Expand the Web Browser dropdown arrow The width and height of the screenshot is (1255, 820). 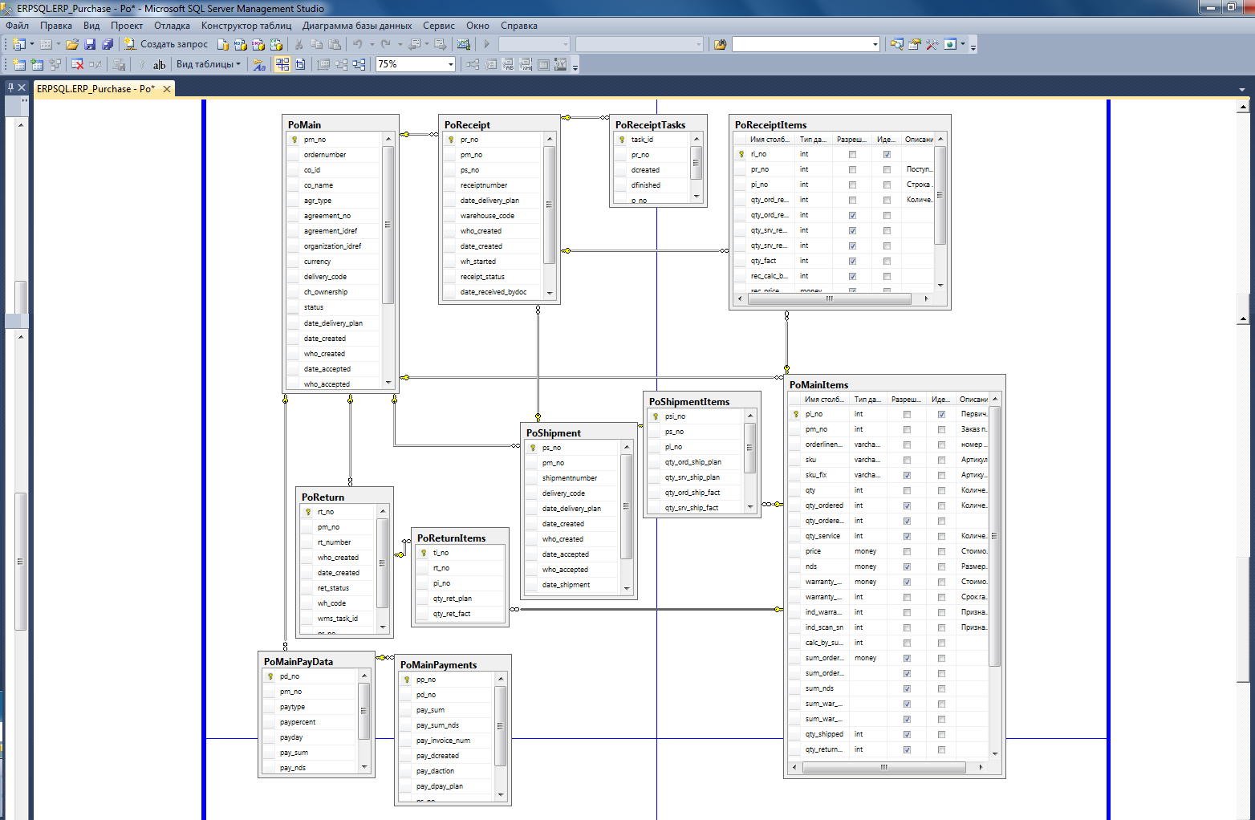click(x=963, y=44)
